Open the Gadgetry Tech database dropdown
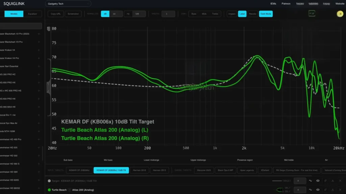The width and height of the screenshot is (346, 194). [x=68, y=4]
